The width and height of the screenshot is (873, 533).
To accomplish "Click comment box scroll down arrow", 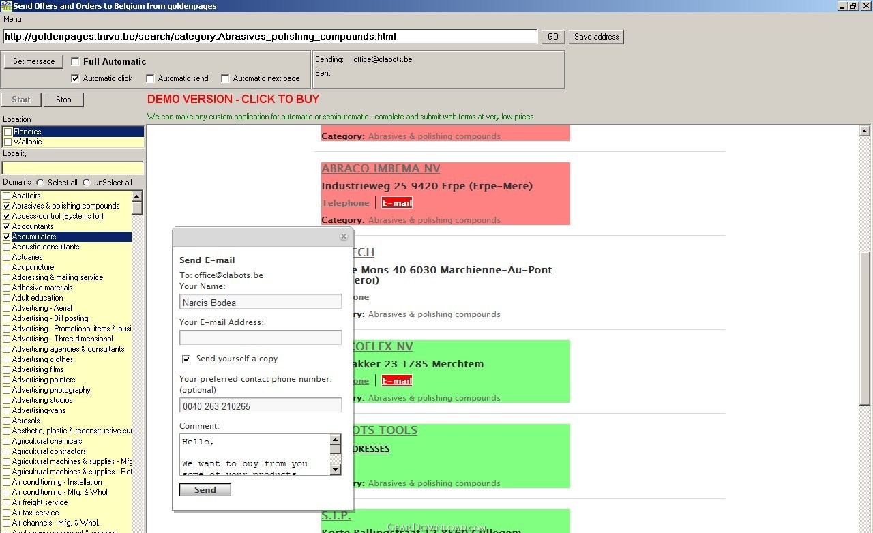I will coord(336,469).
